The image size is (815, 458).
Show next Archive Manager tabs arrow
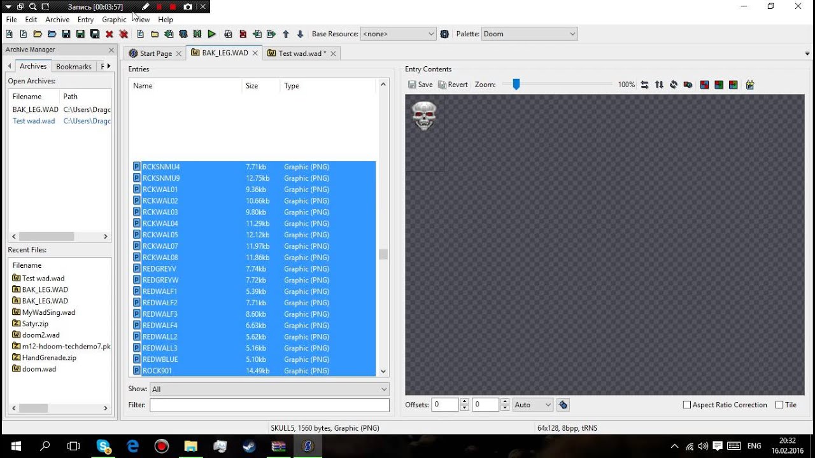tap(109, 66)
